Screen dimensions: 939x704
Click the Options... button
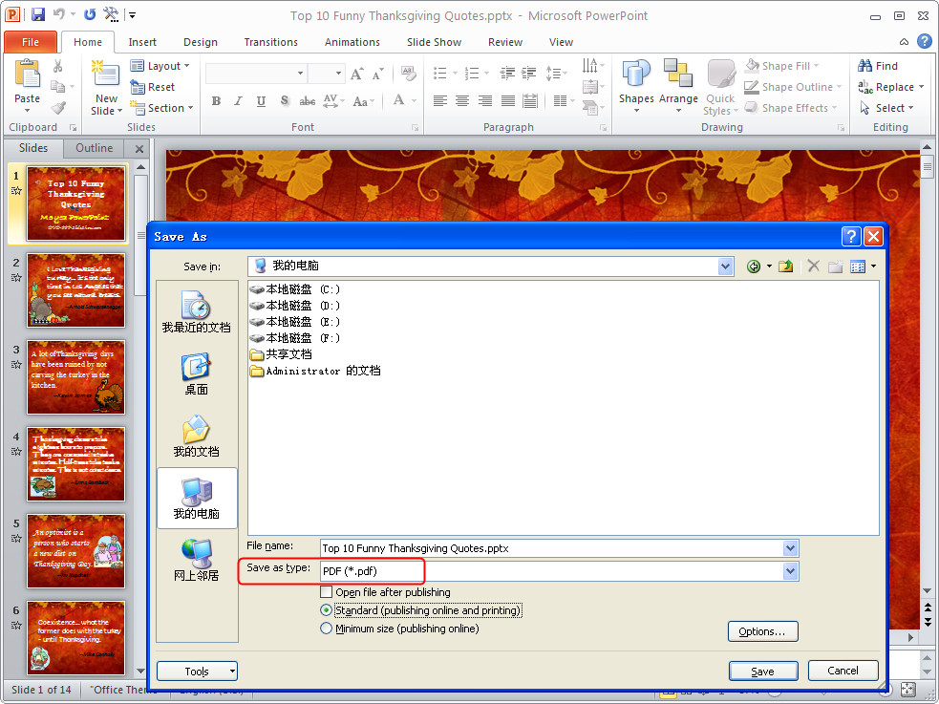(x=762, y=631)
